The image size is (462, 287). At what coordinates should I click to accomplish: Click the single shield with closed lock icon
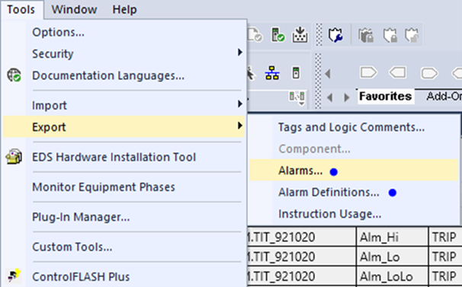coord(390,35)
